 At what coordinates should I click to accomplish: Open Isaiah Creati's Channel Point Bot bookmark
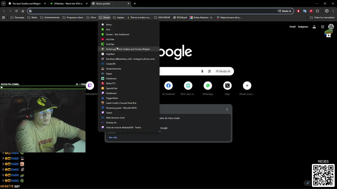click(128, 103)
